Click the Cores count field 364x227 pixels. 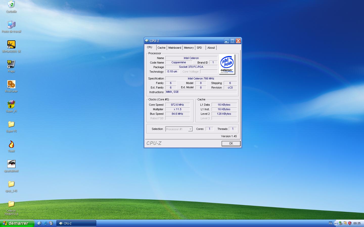pos(209,129)
